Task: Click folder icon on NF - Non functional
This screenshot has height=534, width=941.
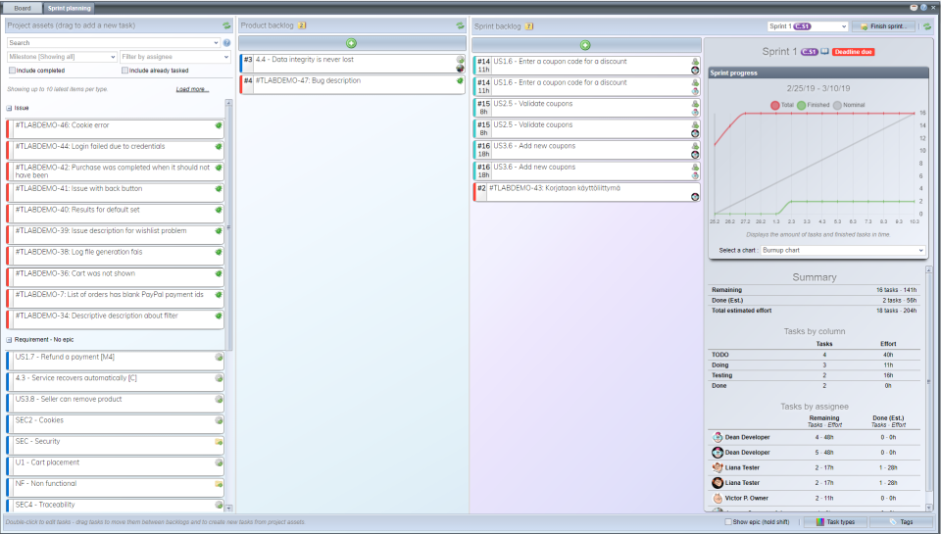Action: [219, 484]
